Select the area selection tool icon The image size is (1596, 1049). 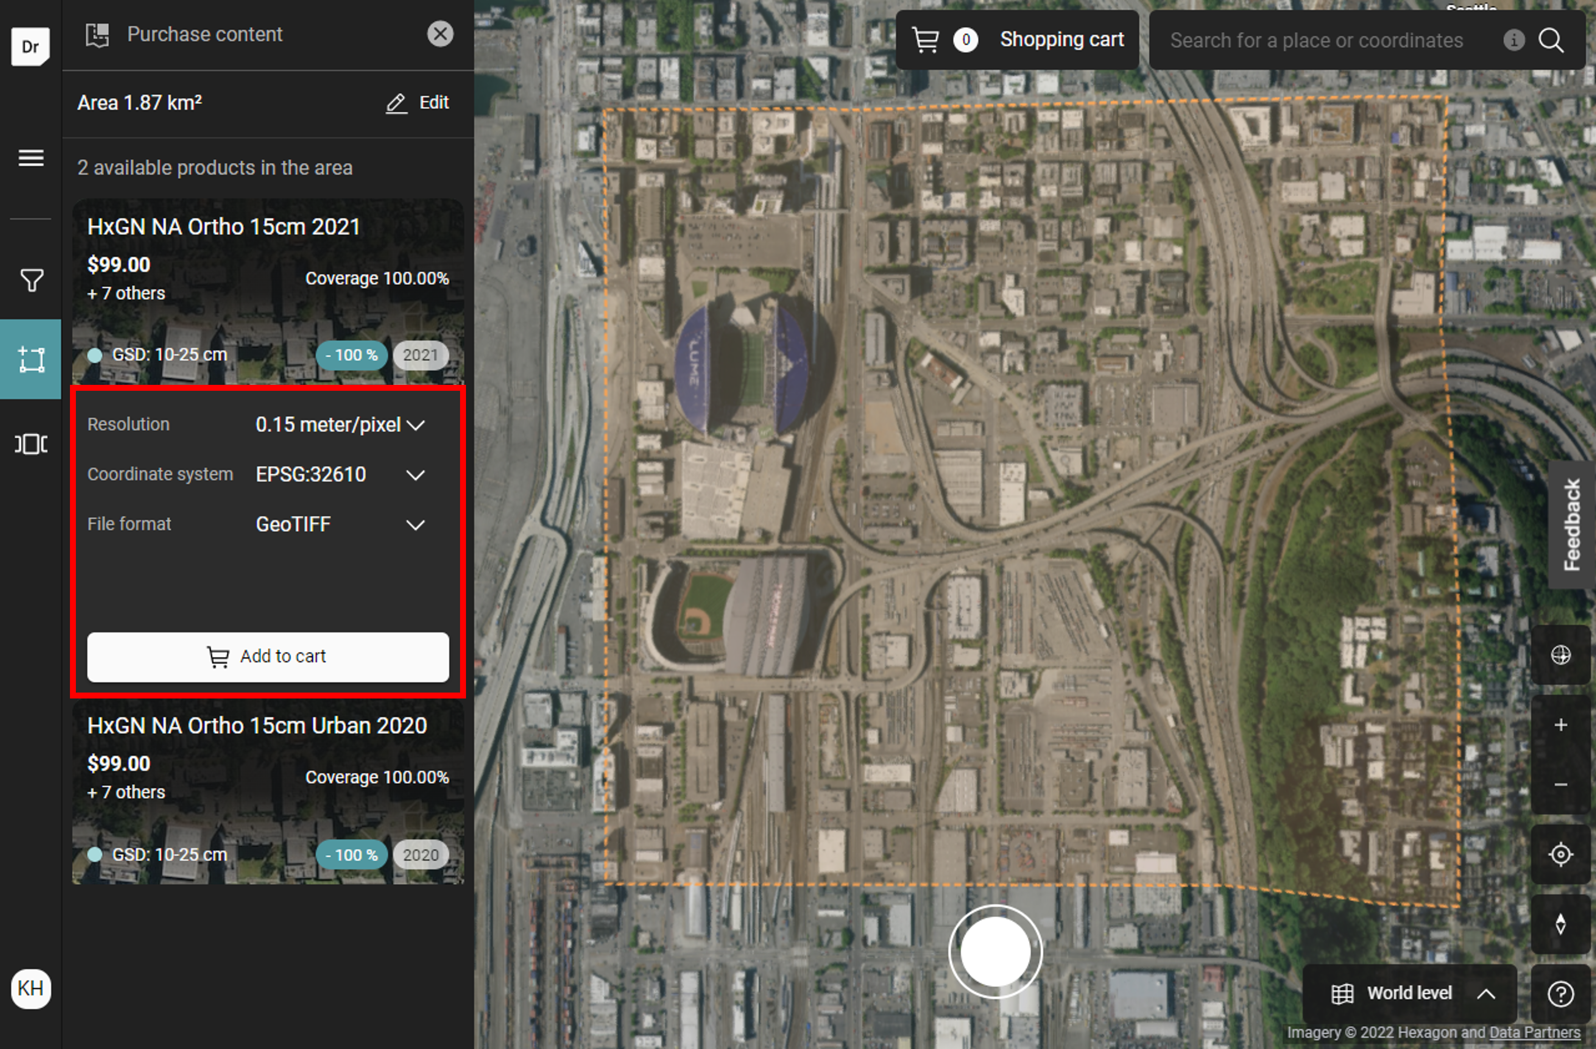[x=31, y=359]
